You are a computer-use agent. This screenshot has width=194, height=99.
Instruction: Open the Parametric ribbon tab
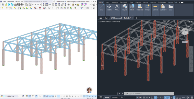pyautogui.click(x=124, y=2)
